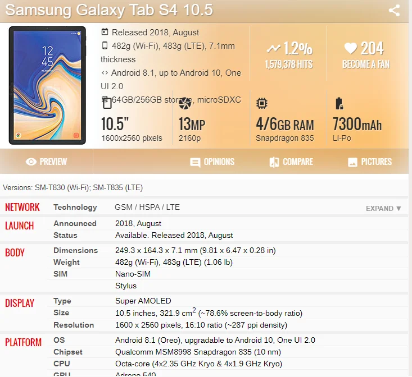Click the eye icon on the Preview button
The width and height of the screenshot is (412, 377).
click(31, 162)
